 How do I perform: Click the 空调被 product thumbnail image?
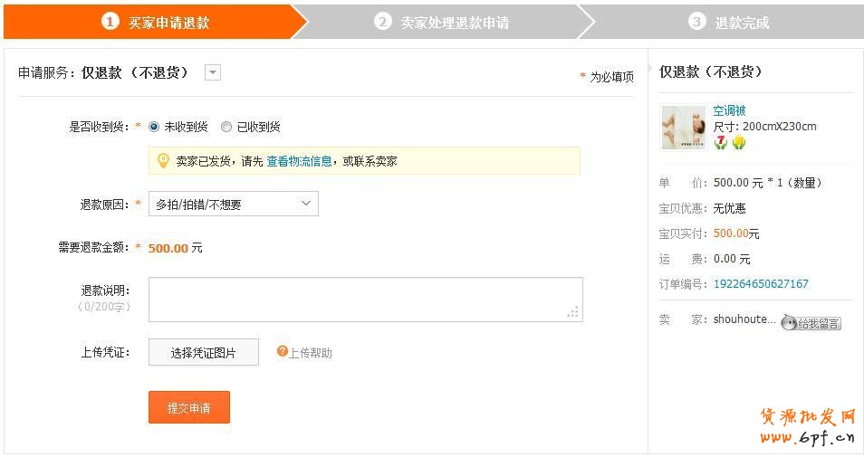pos(684,128)
